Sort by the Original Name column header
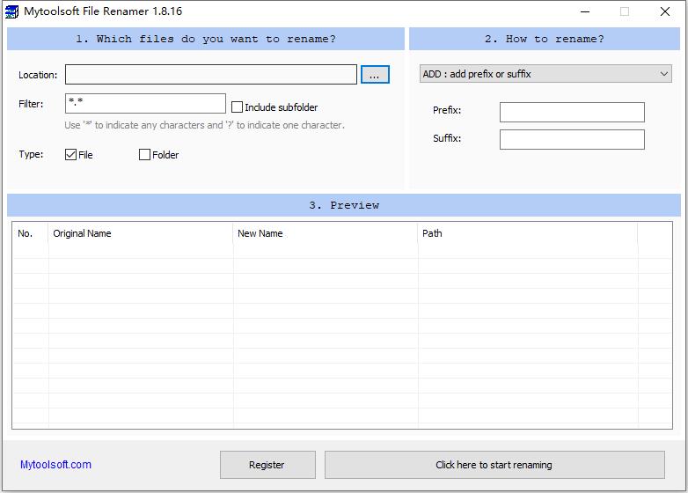Screen dimensions: 688x493 pyautogui.click(x=141, y=233)
